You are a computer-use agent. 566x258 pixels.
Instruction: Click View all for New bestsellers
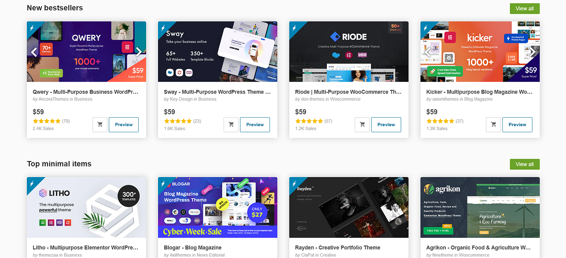(524, 8)
